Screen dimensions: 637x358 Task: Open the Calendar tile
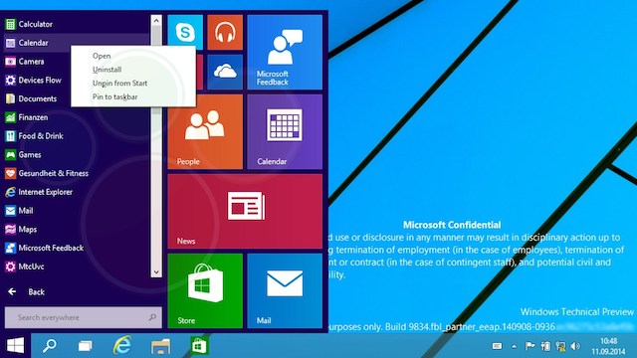[x=285, y=131]
